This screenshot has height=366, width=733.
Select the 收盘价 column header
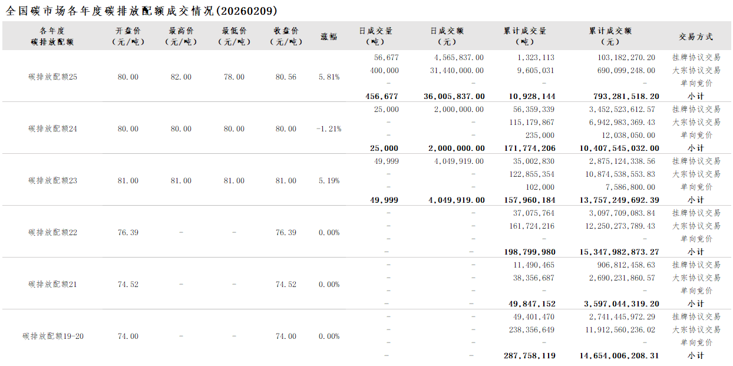pos(286,36)
